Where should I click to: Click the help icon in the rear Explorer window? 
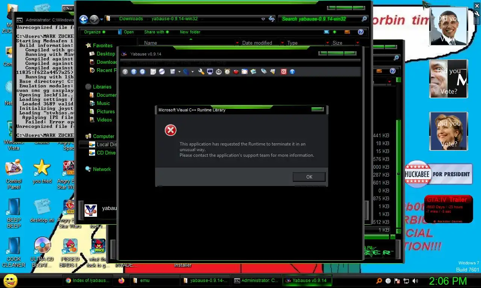(x=393, y=71)
